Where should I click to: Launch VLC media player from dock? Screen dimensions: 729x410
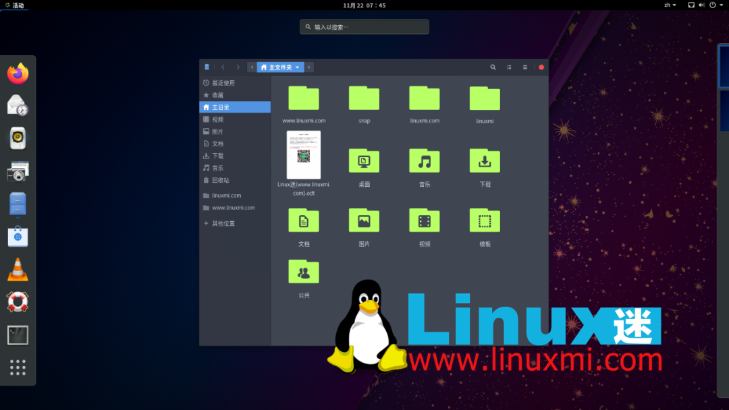tap(18, 269)
